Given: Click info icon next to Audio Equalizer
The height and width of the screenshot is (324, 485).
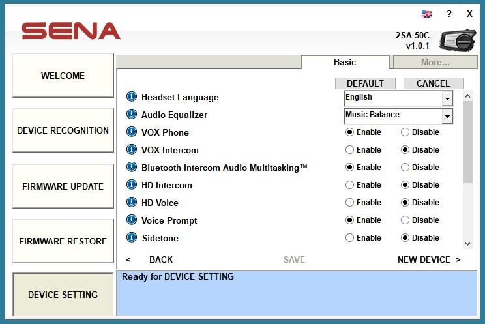Looking at the screenshot, I should pyautogui.click(x=132, y=115).
